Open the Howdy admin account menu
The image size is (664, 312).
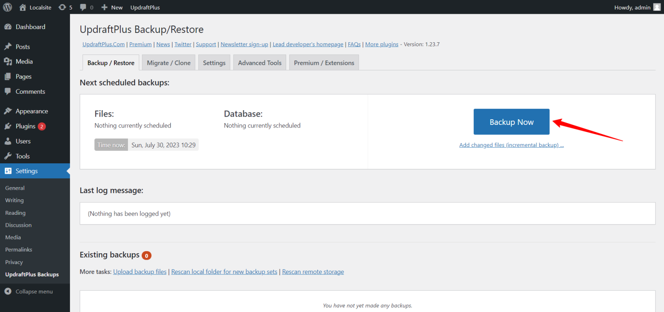tap(632, 7)
